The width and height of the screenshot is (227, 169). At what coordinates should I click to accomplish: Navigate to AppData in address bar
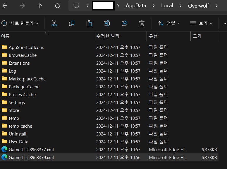point(136,6)
